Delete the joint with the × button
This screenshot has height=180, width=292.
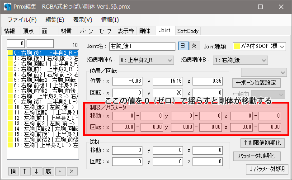72,171
